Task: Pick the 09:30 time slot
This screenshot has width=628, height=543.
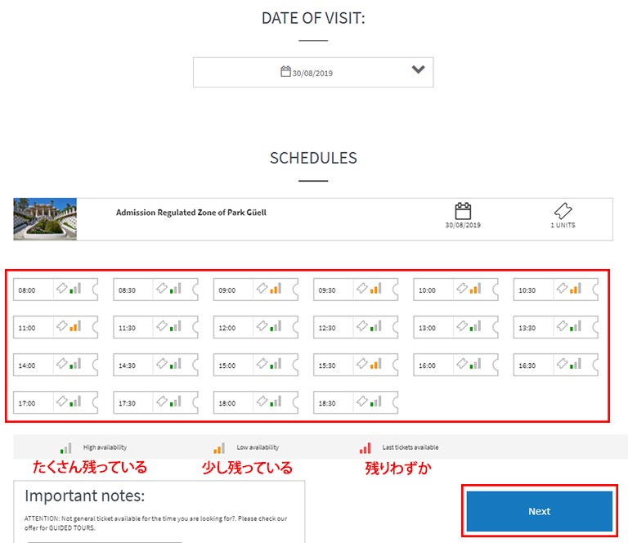Action: pos(356,289)
